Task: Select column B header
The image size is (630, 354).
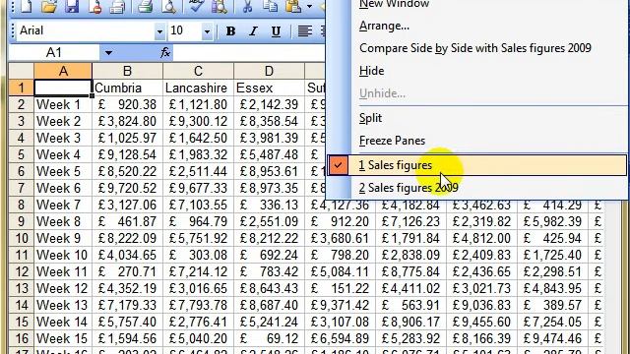Action: tap(127, 71)
